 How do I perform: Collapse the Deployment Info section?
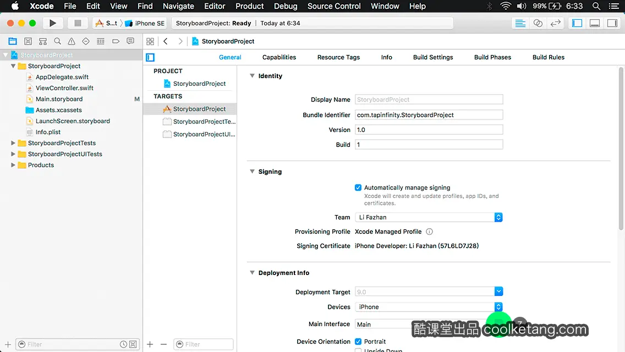[x=252, y=272]
